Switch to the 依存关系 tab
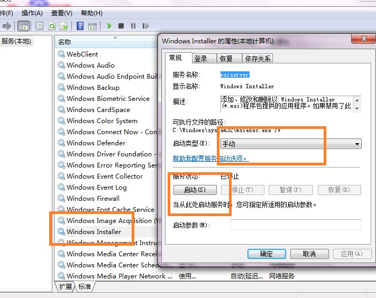The height and width of the screenshot is (298, 376). 258,59
